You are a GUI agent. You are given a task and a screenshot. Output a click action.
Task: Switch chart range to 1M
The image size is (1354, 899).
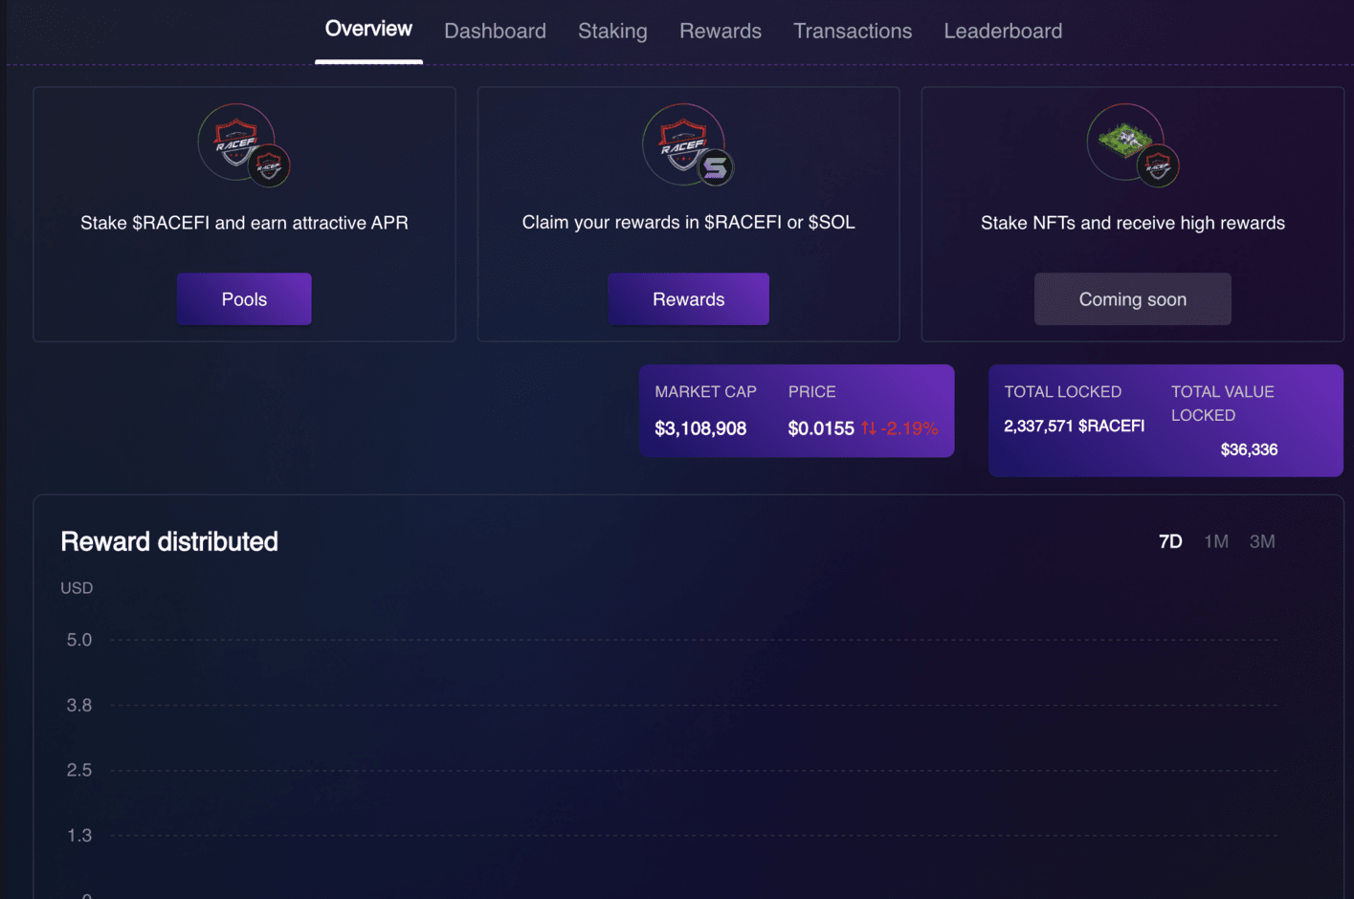coord(1216,541)
